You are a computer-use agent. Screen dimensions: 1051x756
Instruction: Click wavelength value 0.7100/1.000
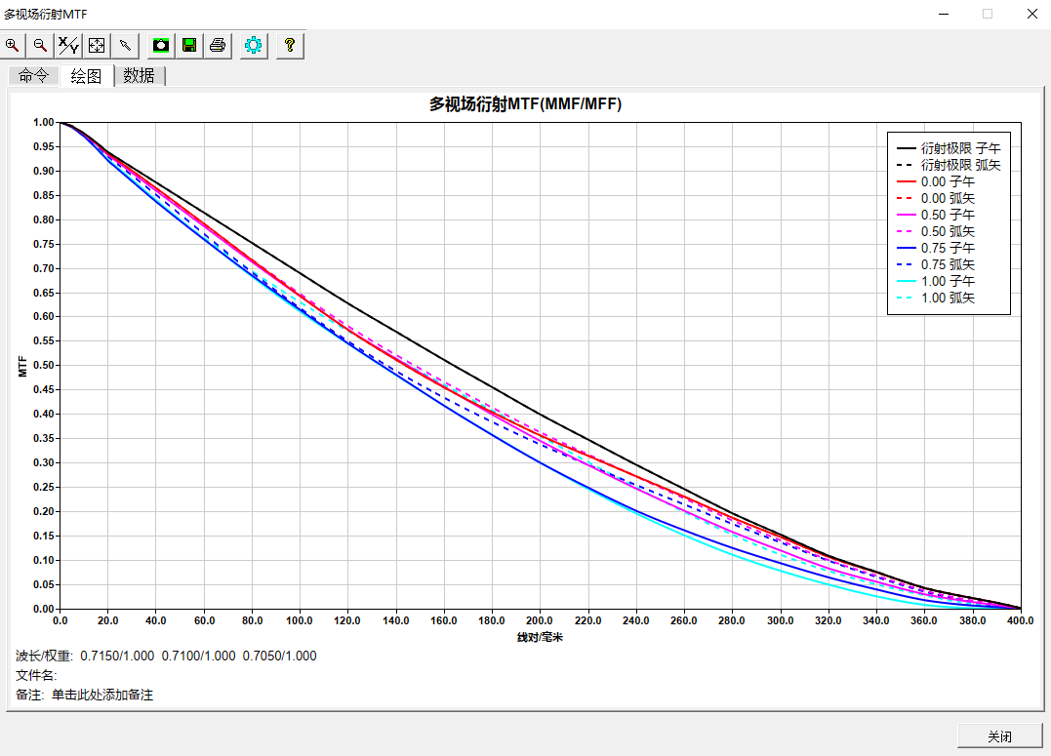click(198, 657)
